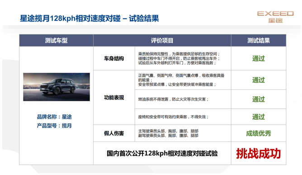Click the 测试结果 column header
This screenshot has width=302, height=175.
click(x=259, y=40)
